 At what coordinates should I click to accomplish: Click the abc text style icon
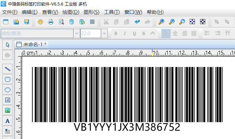tap(153, 33)
